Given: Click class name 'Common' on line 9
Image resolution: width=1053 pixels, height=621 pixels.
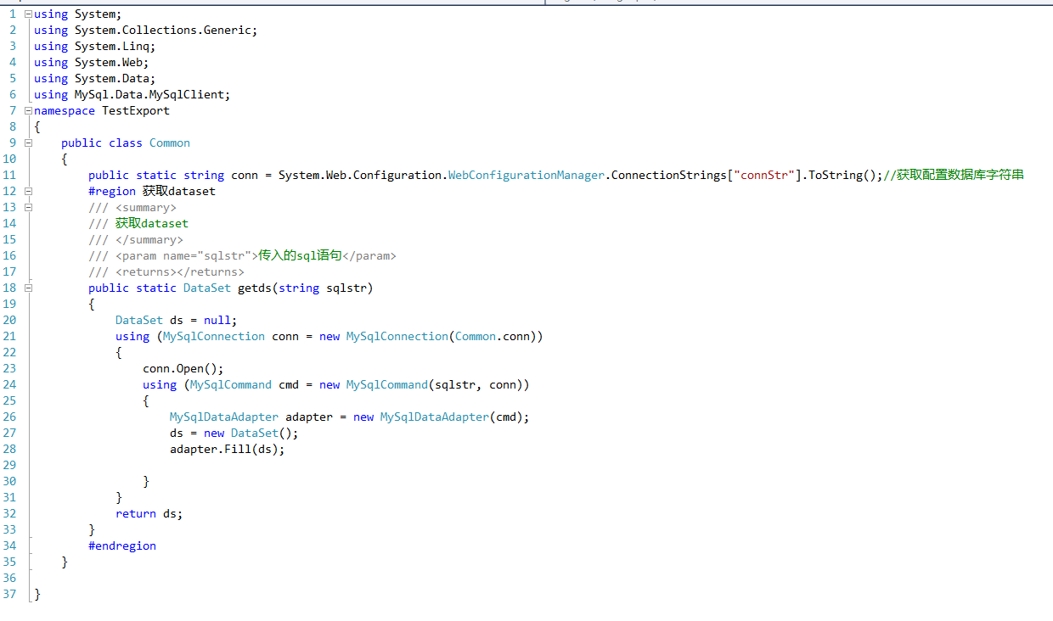Looking at the screenshot, I should tap(170, 143).
